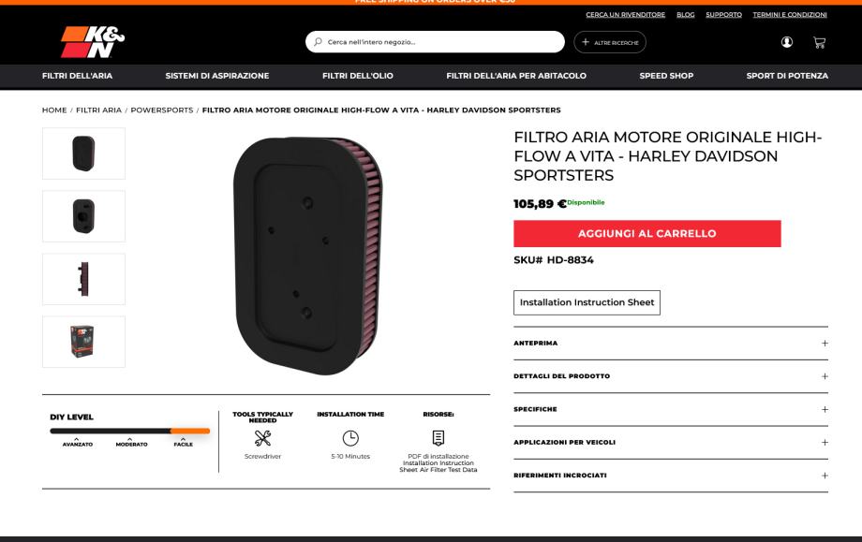Click the search magnifier icon
862x542 pixels.
click(x=318, y=42)
